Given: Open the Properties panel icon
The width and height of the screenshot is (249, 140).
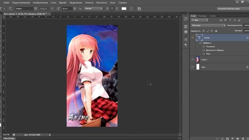Looking at the screenshot, I should pos(186,26).
